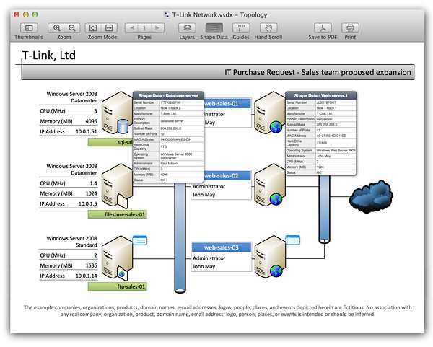Click CPU (MHz) 1.4 row

point(69,183)
